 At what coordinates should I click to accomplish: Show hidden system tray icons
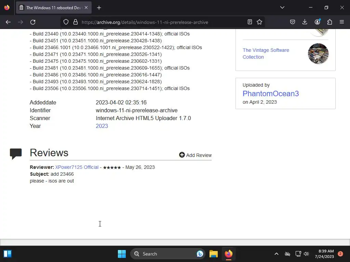point(276,254)
